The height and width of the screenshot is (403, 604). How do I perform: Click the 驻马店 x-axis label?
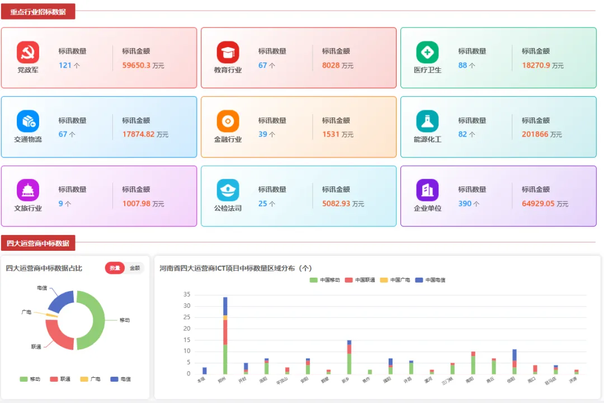tap(550, 381)
